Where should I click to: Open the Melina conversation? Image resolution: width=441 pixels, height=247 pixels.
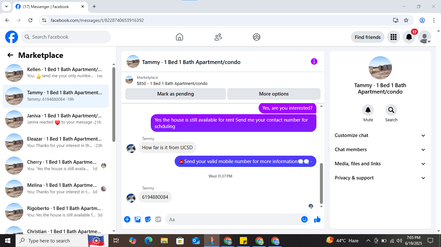[56, 189]
